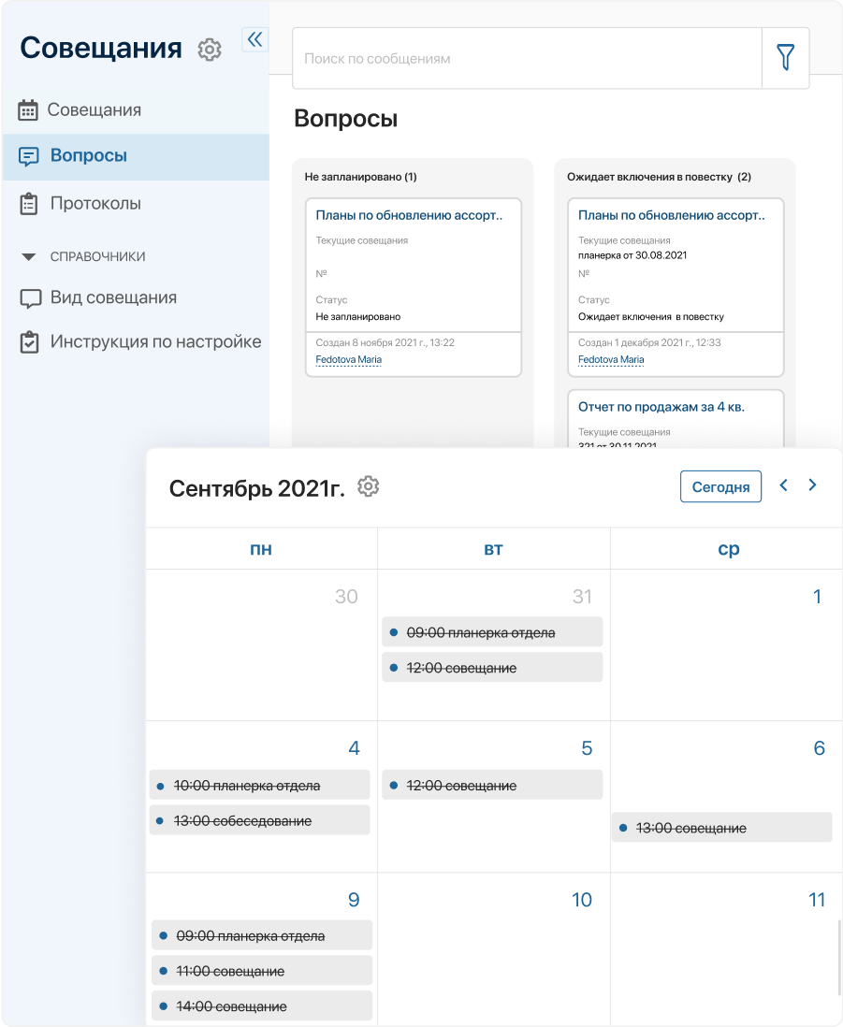Open calendar settings gear near Сентябрь 2021г.
This screenshot has height=1027, width=843.
point(369,486)
